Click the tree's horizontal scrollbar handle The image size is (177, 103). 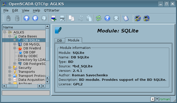click(12, 86)
